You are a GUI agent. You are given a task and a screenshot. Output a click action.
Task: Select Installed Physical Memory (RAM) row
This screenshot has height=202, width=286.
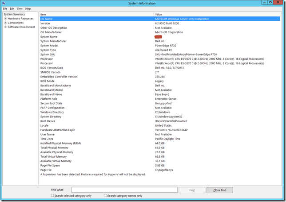pyautogui.click(x=160, y=143)
